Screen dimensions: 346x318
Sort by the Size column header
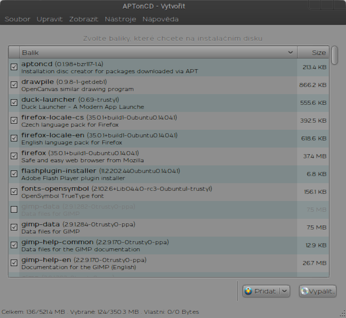[313, 53]
